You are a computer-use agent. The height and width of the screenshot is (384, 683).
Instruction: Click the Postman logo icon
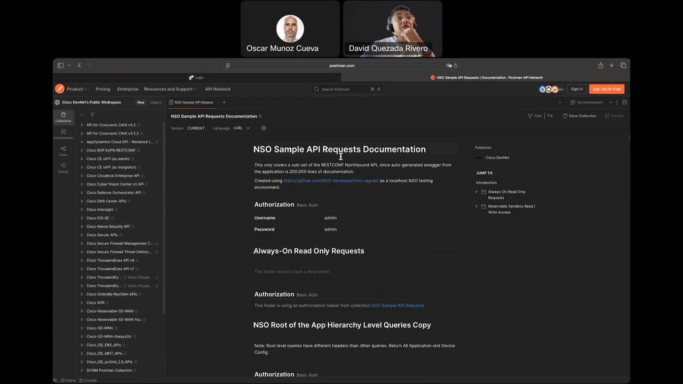(x=59, y=89)
